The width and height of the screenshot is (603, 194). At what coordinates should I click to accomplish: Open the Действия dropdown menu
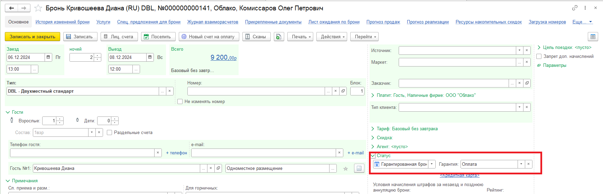pos(332,37)
